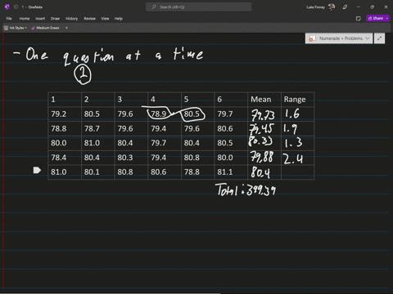The image size is (393, 294).
Task: Click the table cell containing 80.6 in column 6
Action: point(231,128)
